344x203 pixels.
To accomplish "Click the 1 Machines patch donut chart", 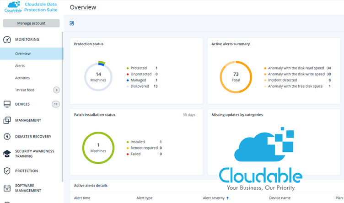I will (98, 148).
